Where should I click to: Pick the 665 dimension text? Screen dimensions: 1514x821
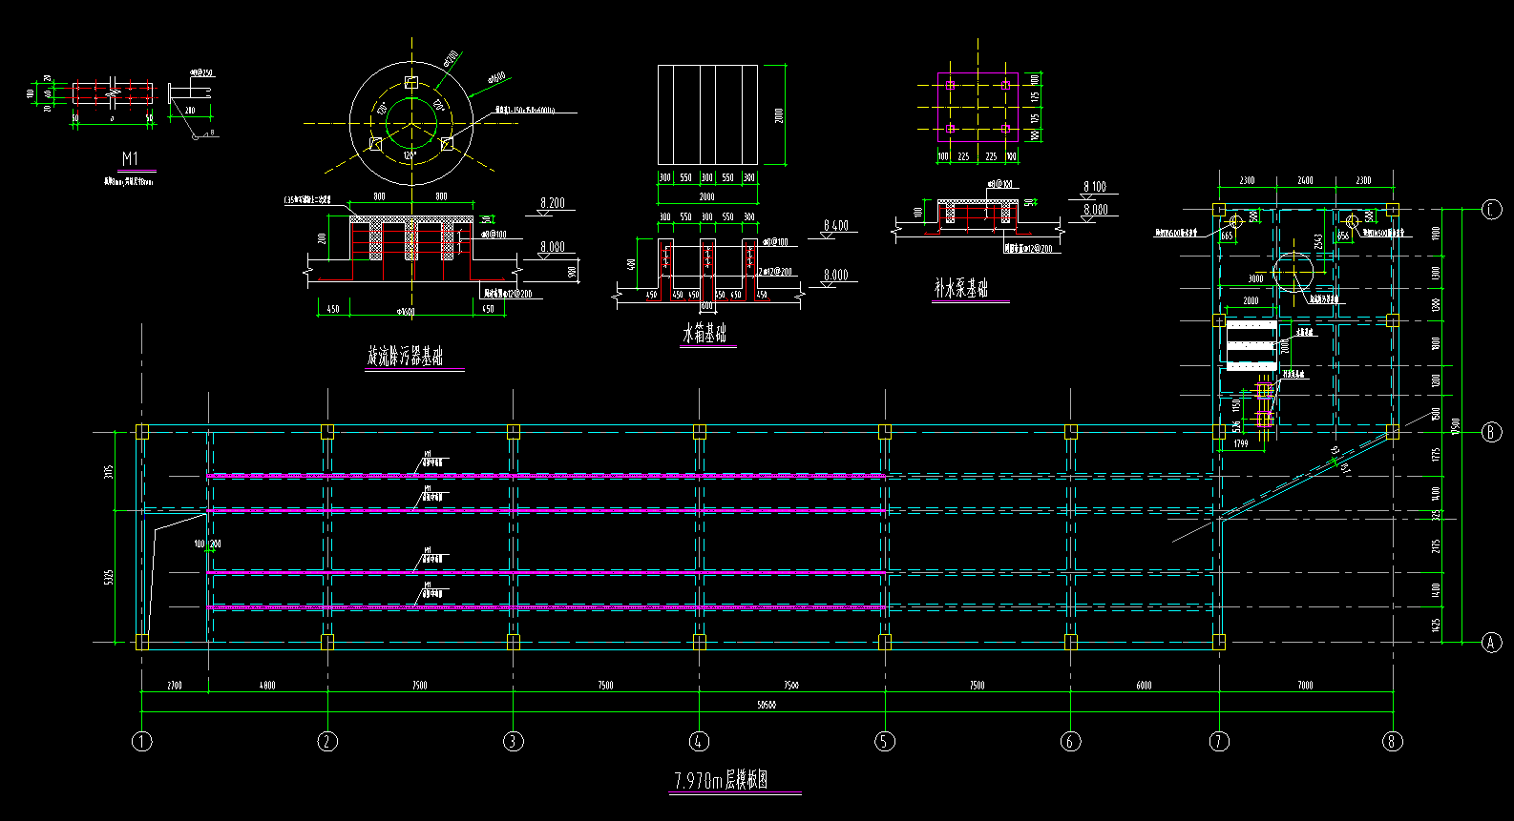click(x=1227, y=236)
